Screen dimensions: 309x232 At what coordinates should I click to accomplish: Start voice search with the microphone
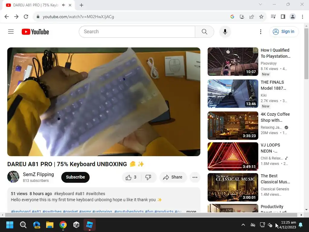pos(225,31)
